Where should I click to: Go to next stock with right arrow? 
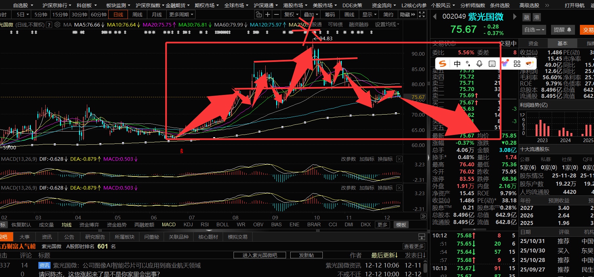(515, 17)
